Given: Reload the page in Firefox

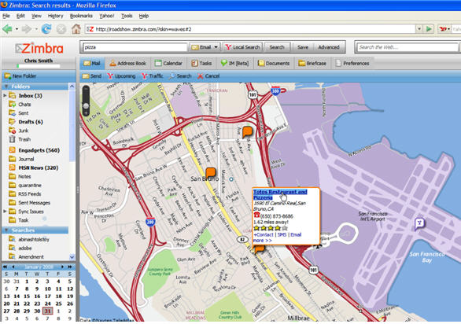Looking at the screenshot, I should click(46, 29).
